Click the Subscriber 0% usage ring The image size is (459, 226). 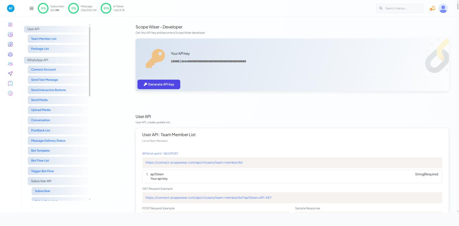[x=43, y=8]
